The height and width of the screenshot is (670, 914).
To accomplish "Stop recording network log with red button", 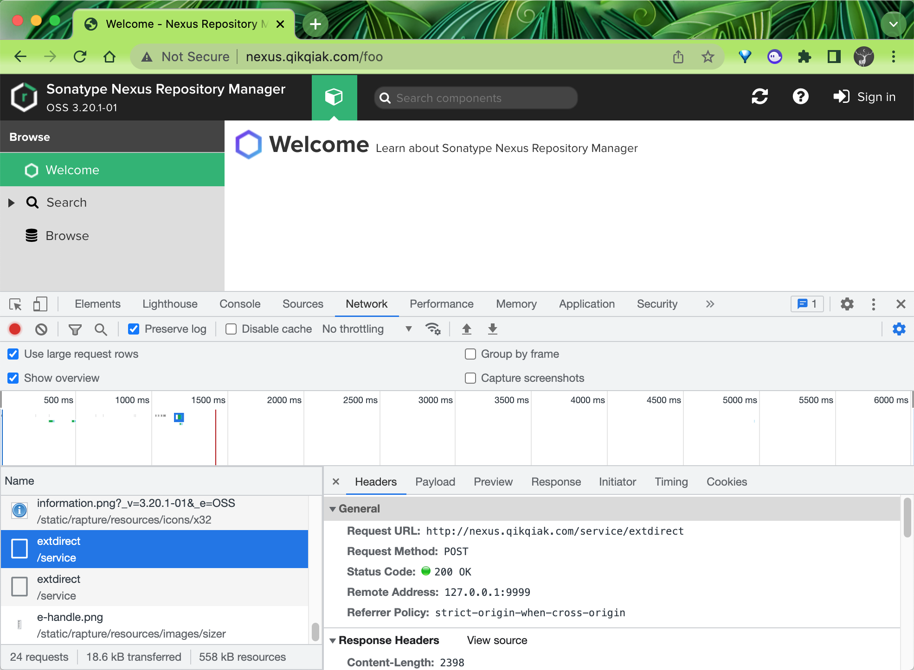I will pos(15,329).
